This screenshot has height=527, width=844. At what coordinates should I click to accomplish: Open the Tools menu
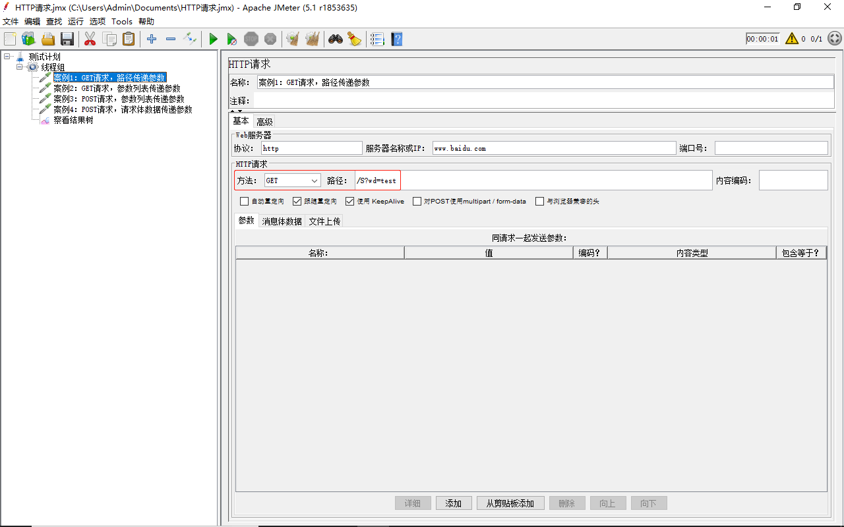pyautogui.click(x=122, y=22)
